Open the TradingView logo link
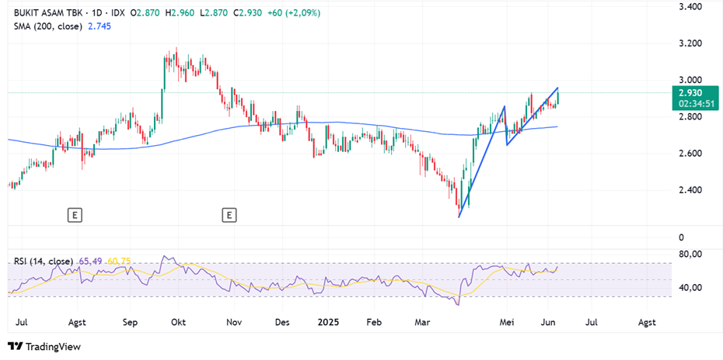 tap(44, 347)
